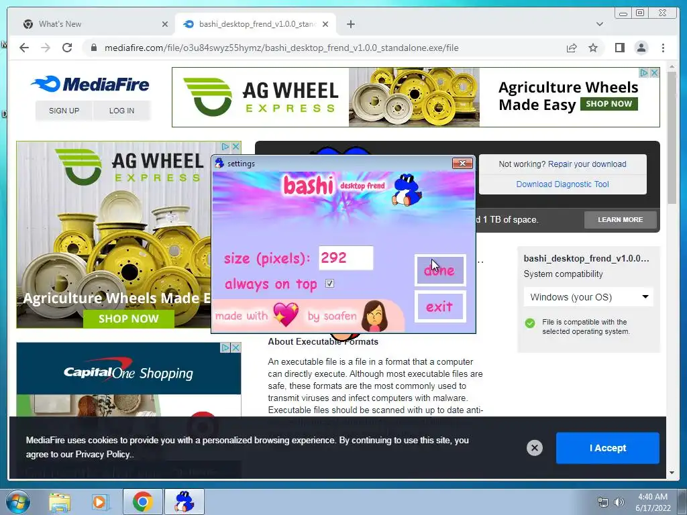687x515 pixels.
Task: Click the site lock icon in address bar
Action: (x=93, y=48)
